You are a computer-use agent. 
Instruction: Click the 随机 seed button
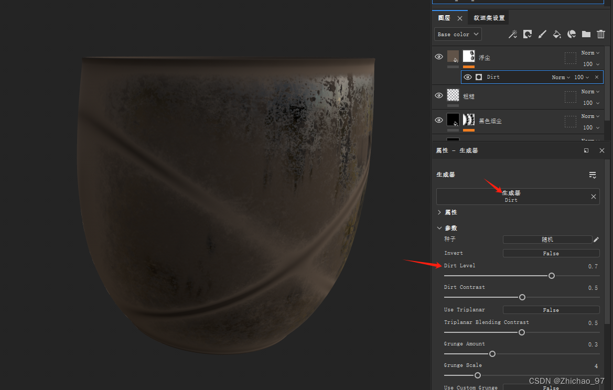[x=547, y=240]
